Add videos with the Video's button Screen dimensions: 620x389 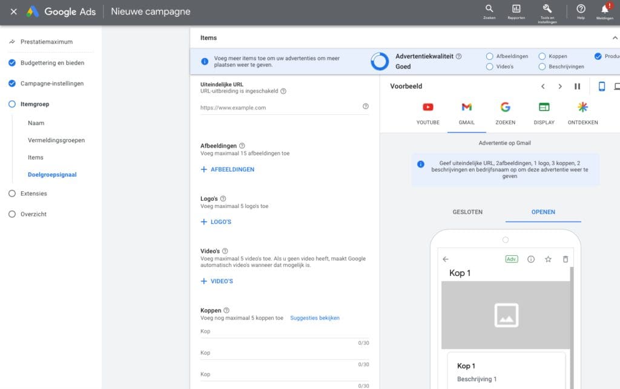(x=217, y=281)
